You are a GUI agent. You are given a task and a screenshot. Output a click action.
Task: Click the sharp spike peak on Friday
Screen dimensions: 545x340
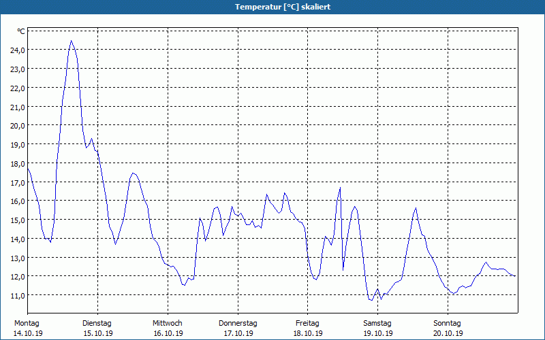(x=339, y=188)
